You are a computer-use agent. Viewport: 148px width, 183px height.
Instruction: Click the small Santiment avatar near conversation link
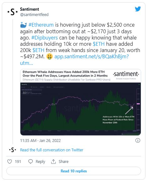13,150
